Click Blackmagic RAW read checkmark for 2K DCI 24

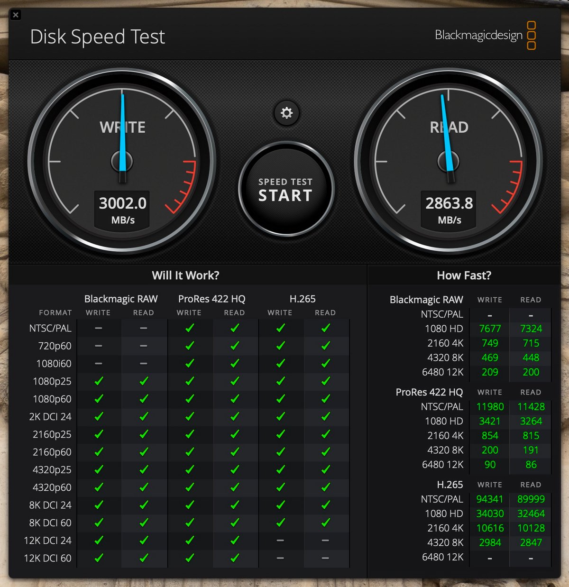click(144, 416)
